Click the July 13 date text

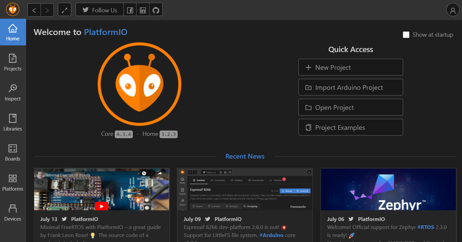pos(49,219)
